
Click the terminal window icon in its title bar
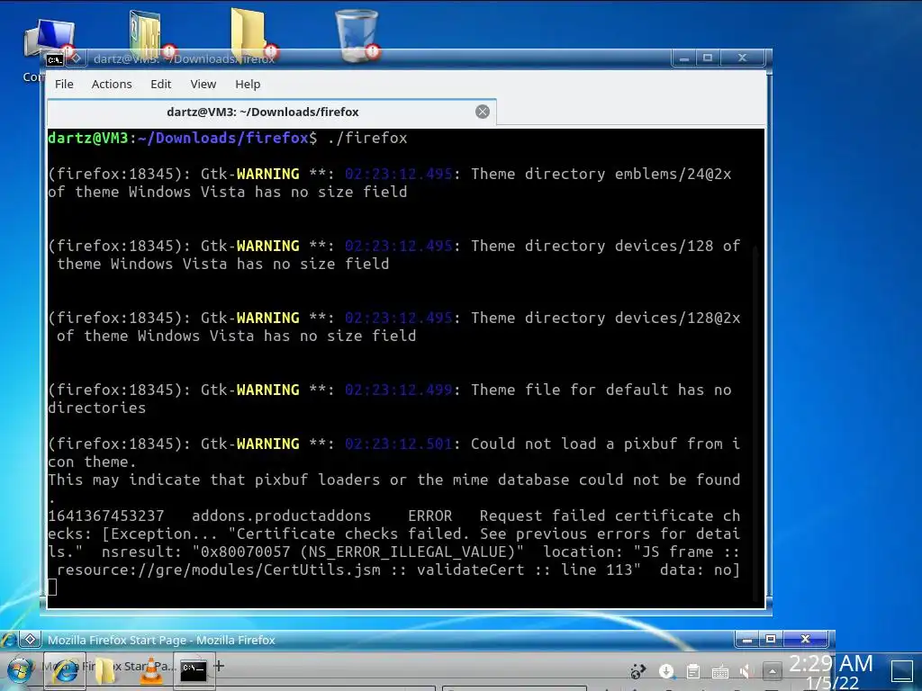point(55,59)
